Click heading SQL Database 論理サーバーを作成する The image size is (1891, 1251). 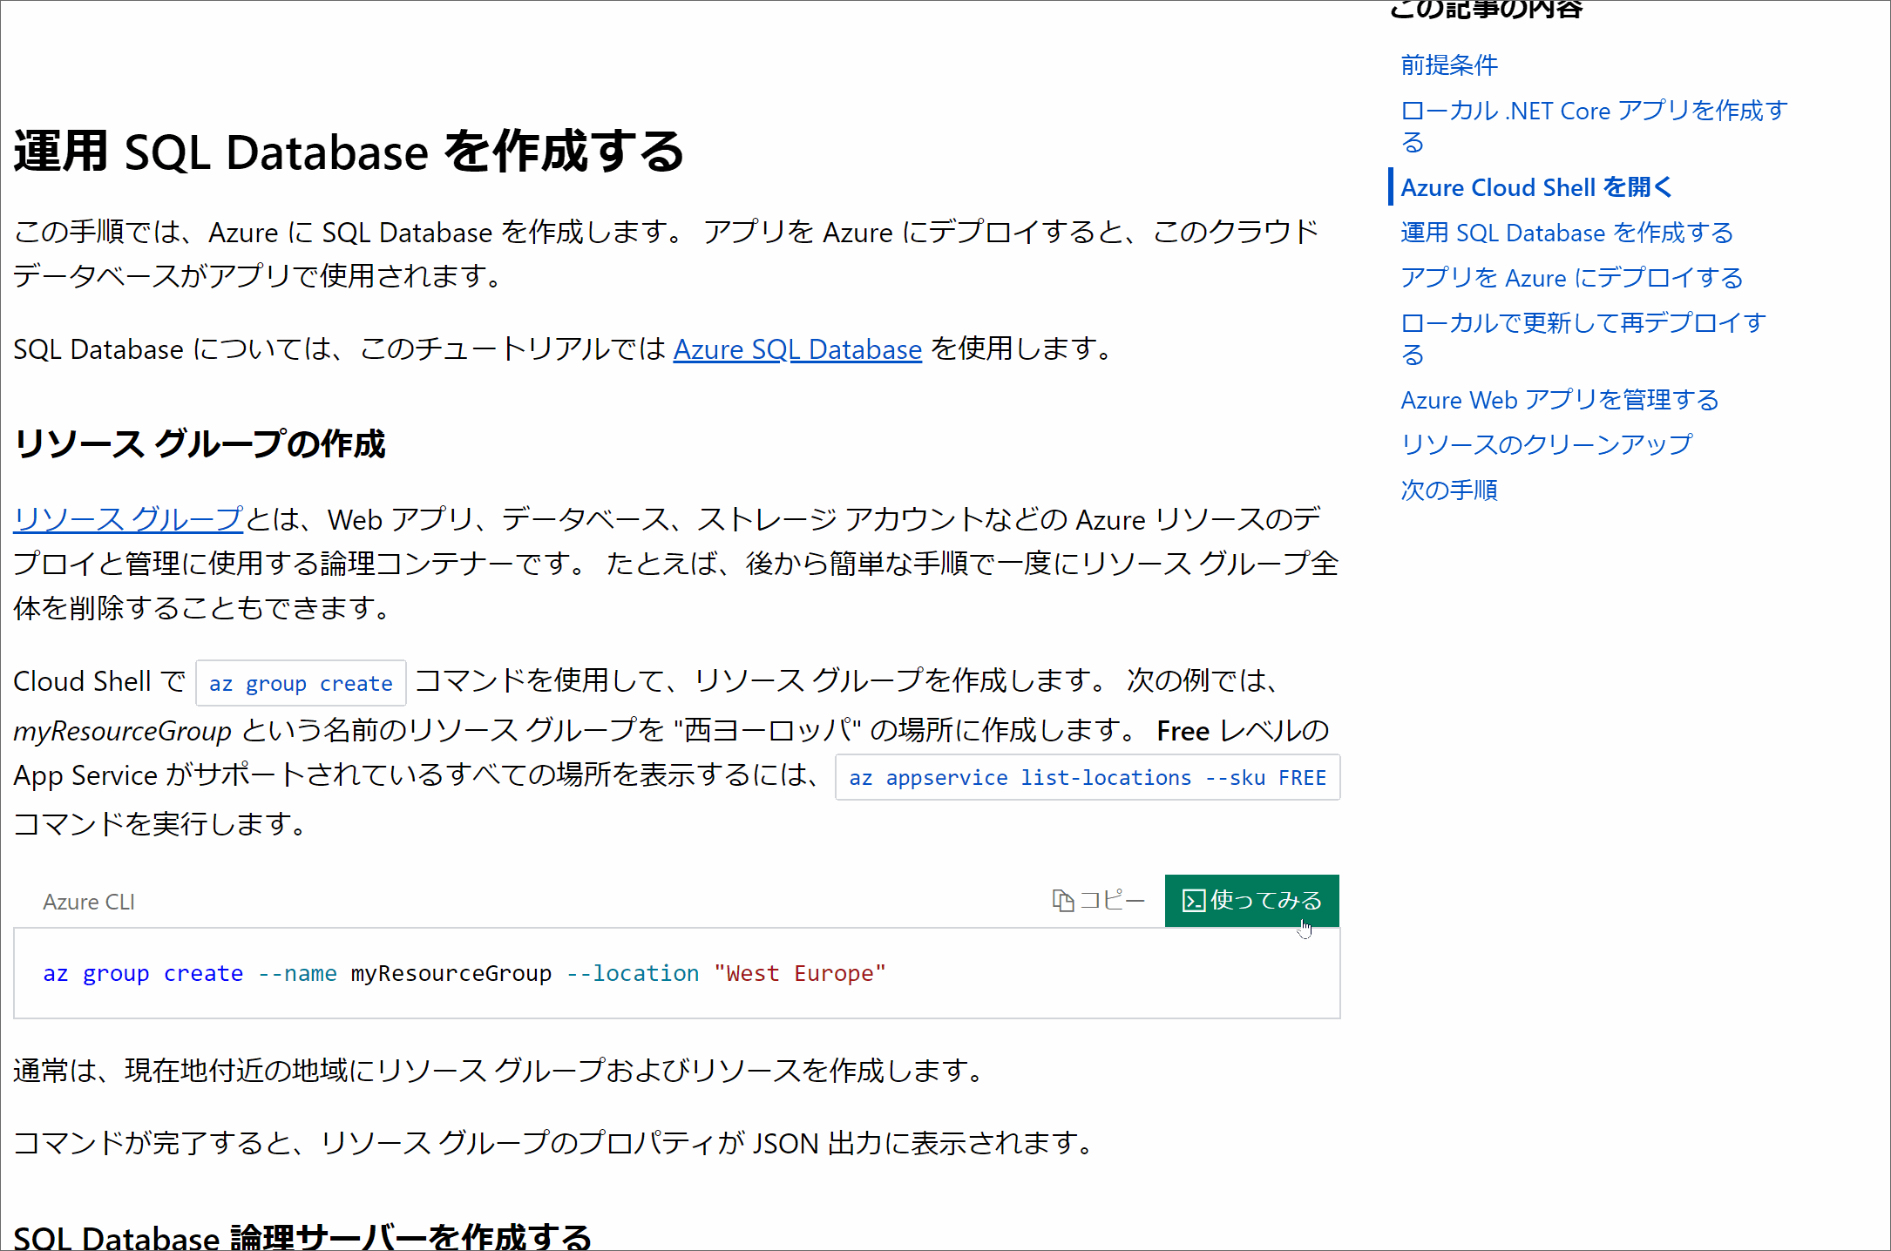click(302, 1237)
